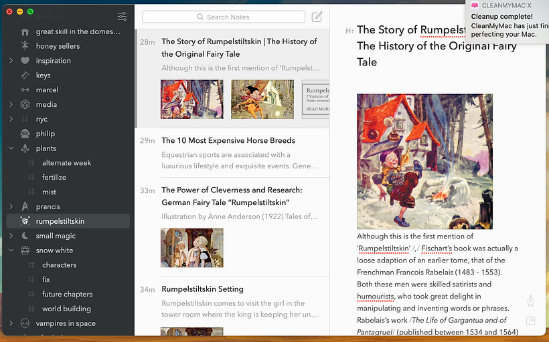Click the large illustration in the editor
549x342 pixels.
424,162
